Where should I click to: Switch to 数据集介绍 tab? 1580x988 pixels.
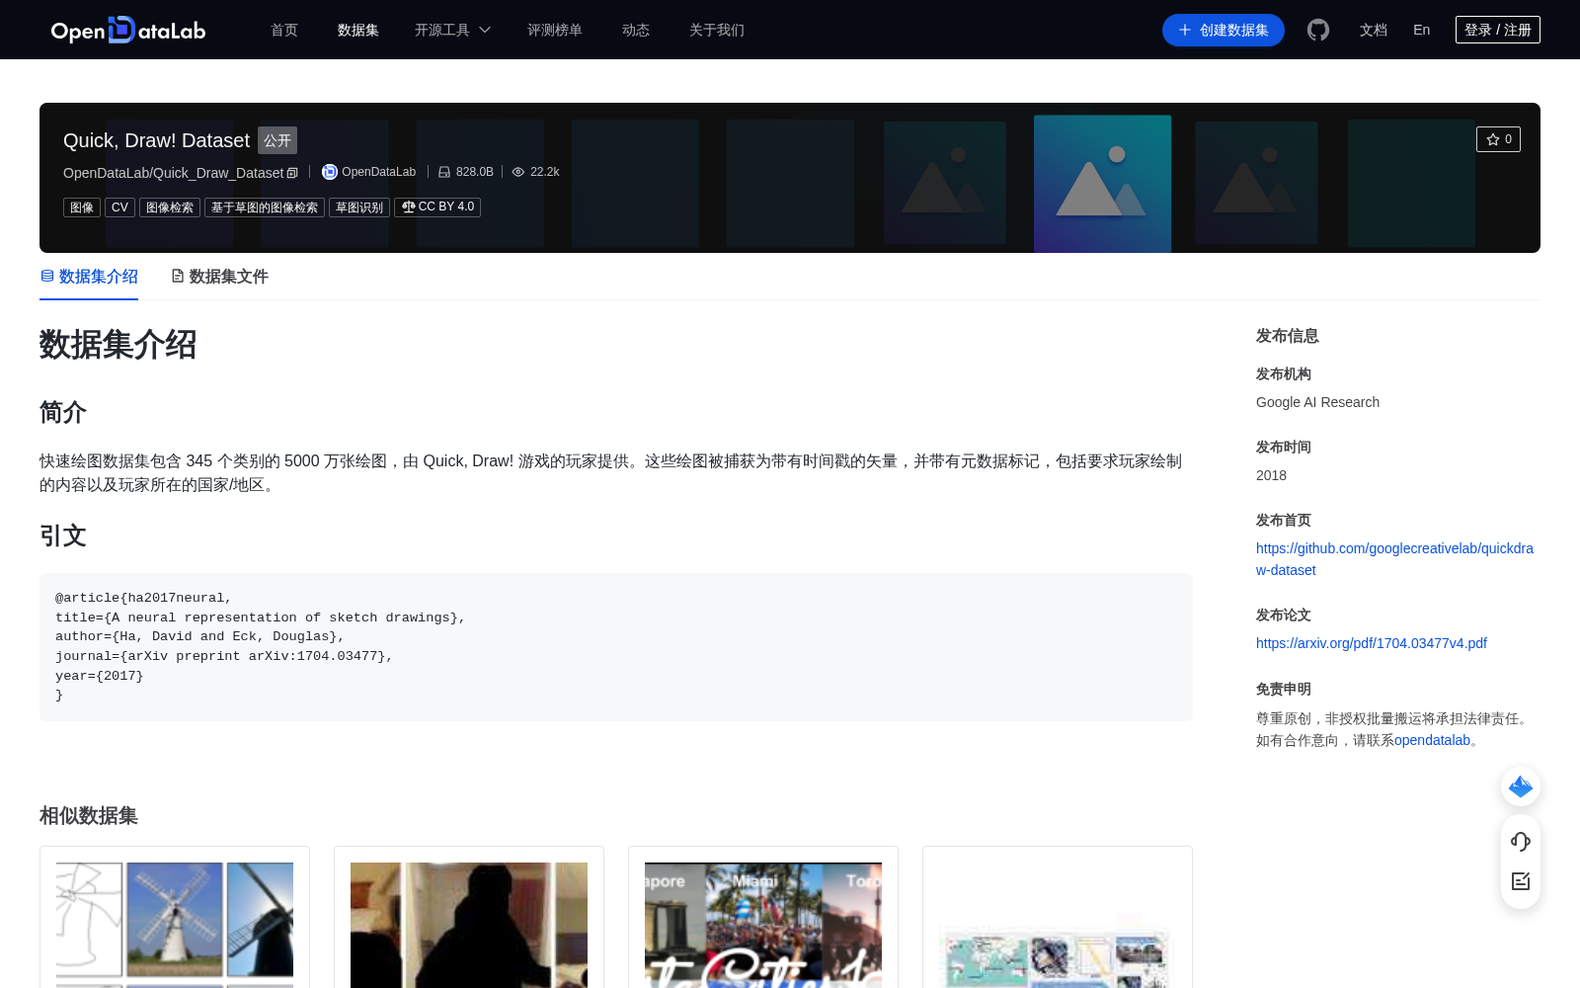89,277
